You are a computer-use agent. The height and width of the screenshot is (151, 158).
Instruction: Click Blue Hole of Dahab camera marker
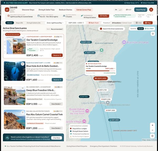(x=124, y=42)
